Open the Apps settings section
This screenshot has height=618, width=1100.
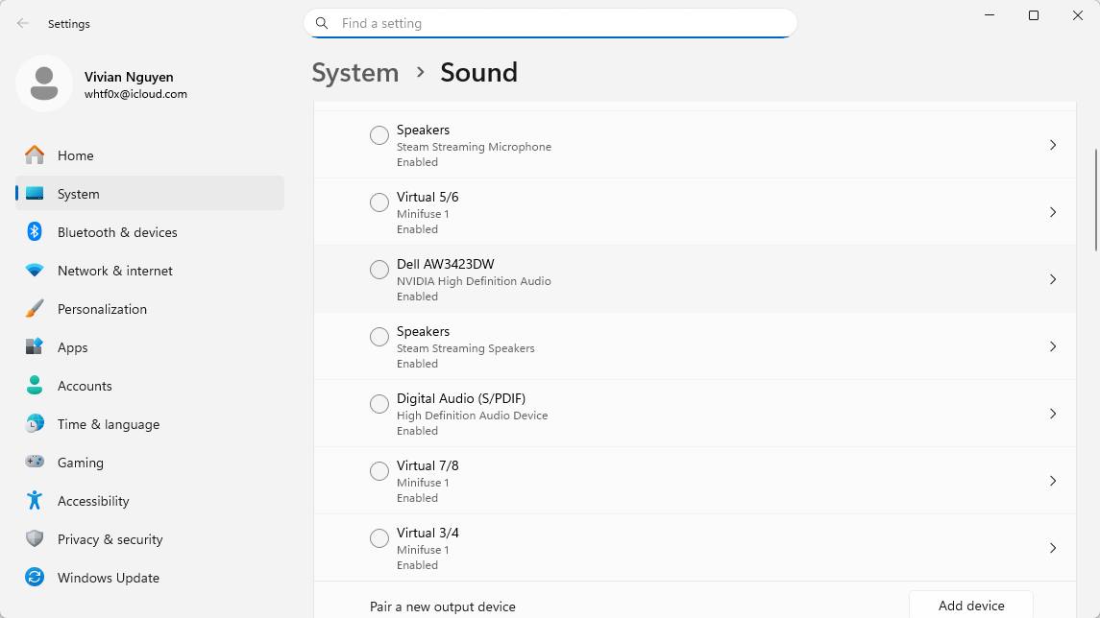click(73, 347)
